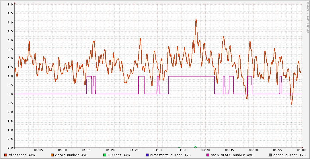The height and width of the screenshot is (159, 310).
Task: Select the green Current AVG legend swatch
Action: (105, 155)
